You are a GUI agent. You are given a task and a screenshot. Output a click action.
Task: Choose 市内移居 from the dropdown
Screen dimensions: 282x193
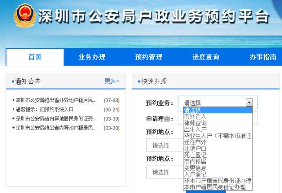(218, 161)
